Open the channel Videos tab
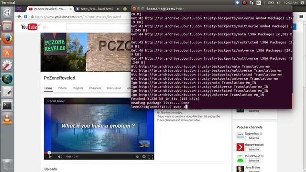 click(62, 88)
